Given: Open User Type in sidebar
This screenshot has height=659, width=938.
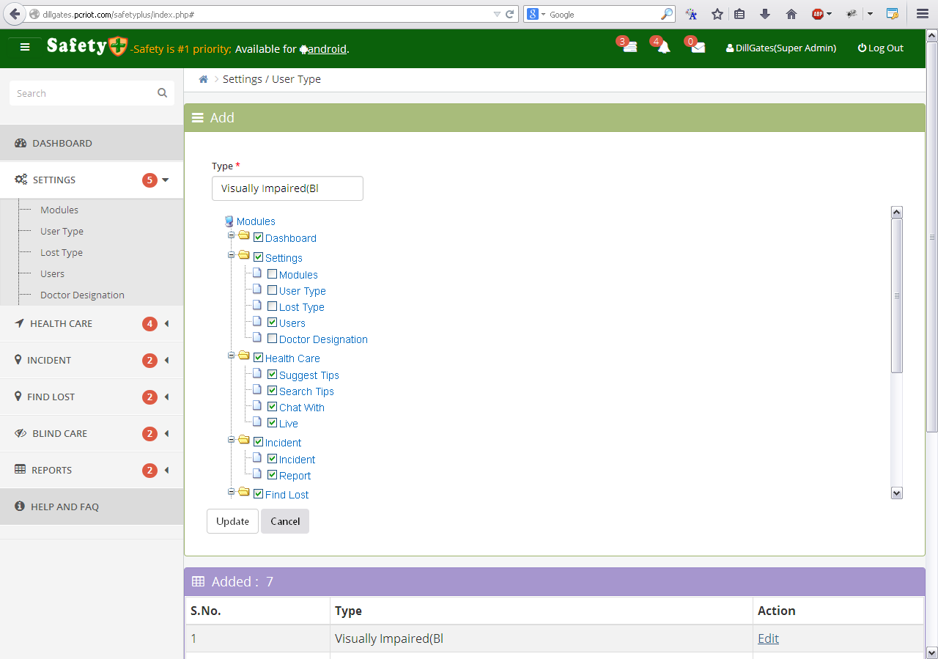Looking at the screenshot, I should click(62, 231).
